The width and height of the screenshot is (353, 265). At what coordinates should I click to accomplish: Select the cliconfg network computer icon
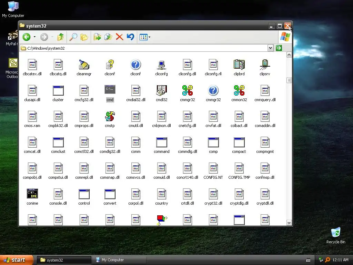[161, 65]
